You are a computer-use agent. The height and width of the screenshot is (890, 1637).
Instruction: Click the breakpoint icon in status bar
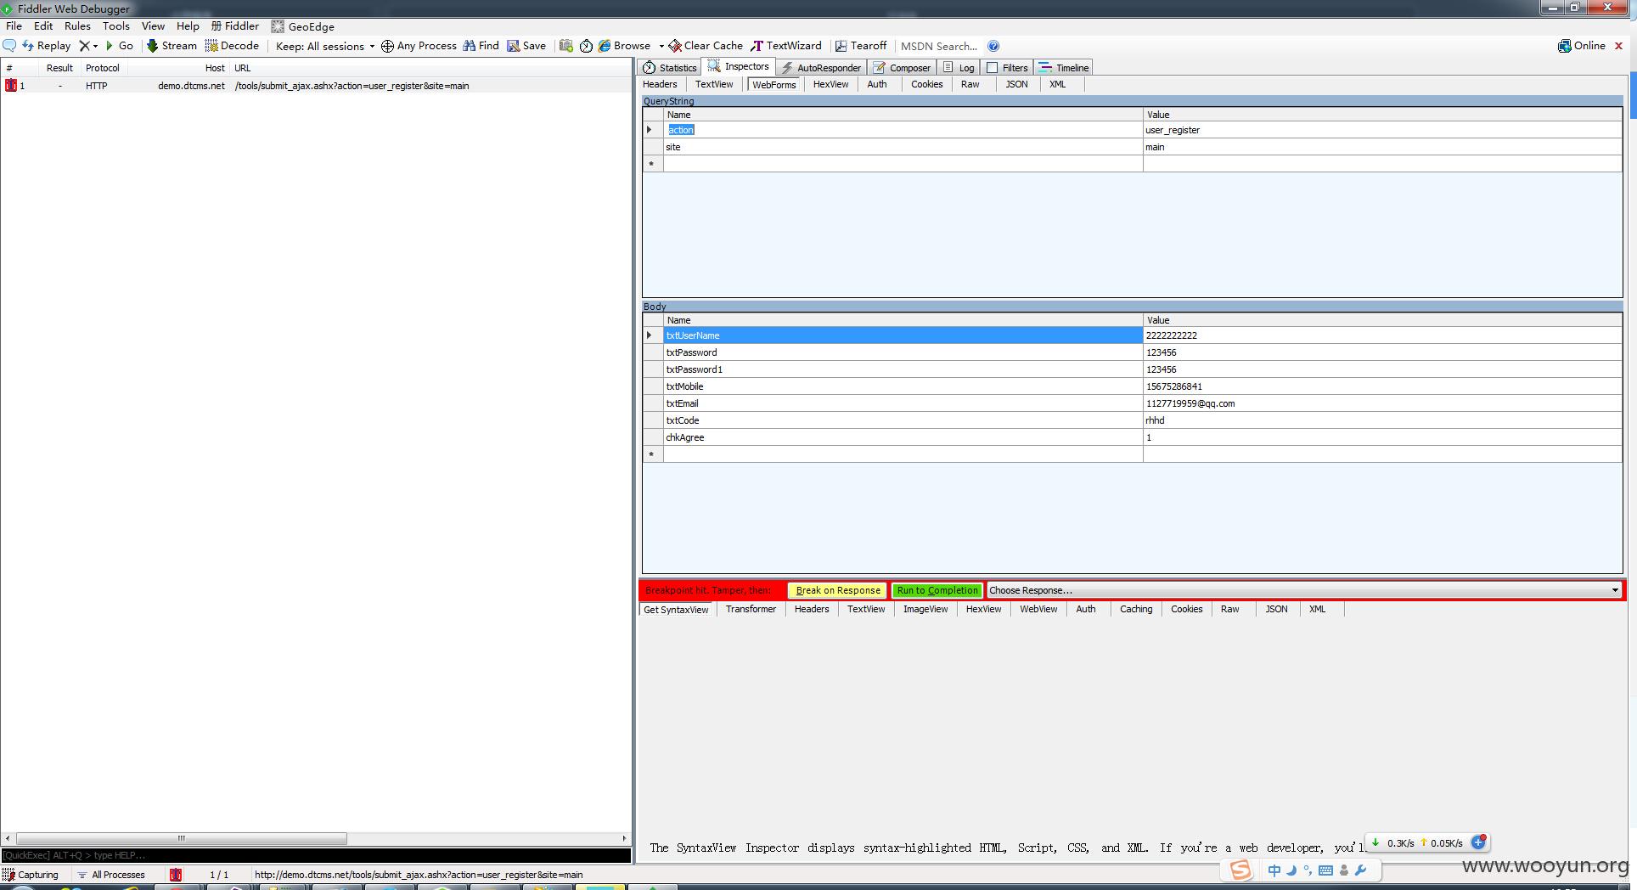pyautogui.click(x=176, y=875)
